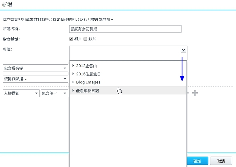Enable the 影片 checkbox
The width and height of the screenshot is (236, 167).
click(x=85, y=39)
